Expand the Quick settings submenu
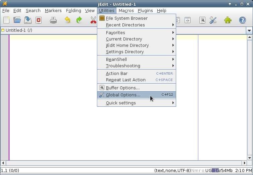Image resolution: width=253 pixels, height=175 pixels. pyautogui.click(x=136, y=103)
